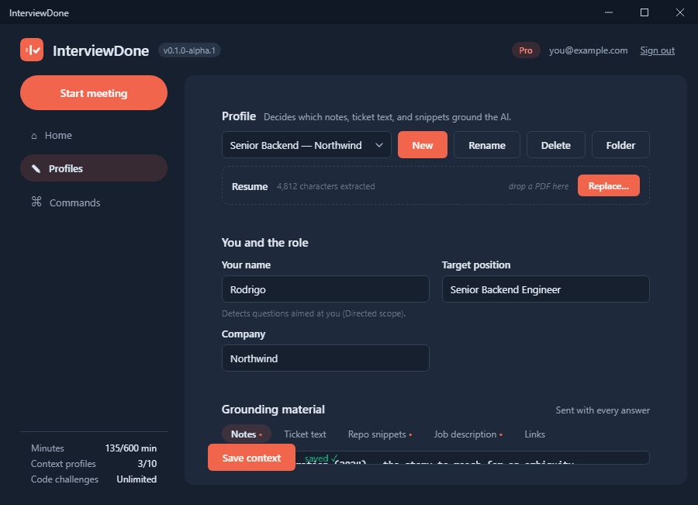Click the 'drop a PDF here' hint
The width and height of the screenshot is (698, 505).
[538, 186]
